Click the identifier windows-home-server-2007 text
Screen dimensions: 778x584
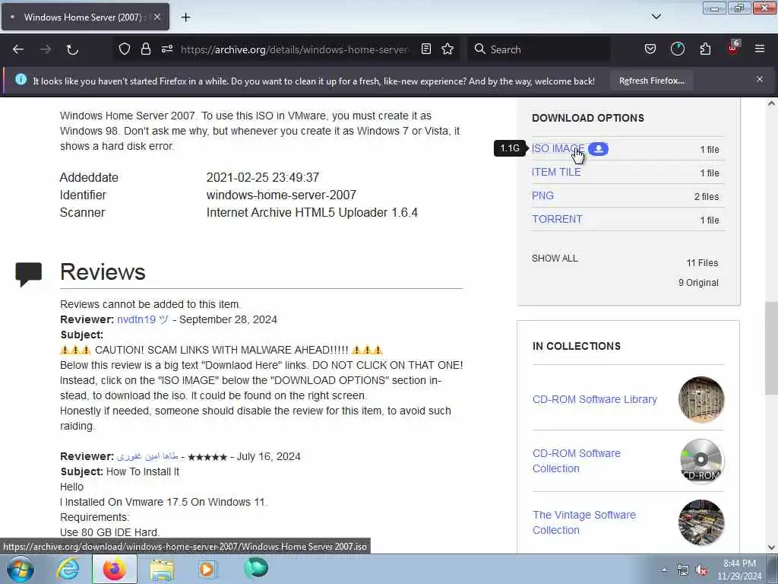click(281, 195)
